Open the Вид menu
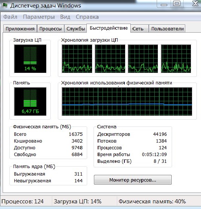Screen dimensions: 201x209 (x=65, y=17)
